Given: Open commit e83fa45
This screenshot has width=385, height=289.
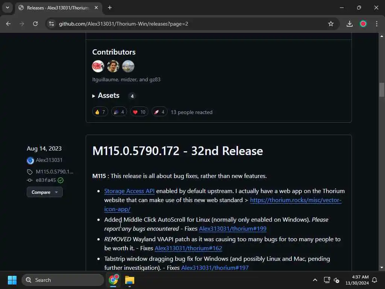Looking at the screenshot, I should [x=46, y=180].
